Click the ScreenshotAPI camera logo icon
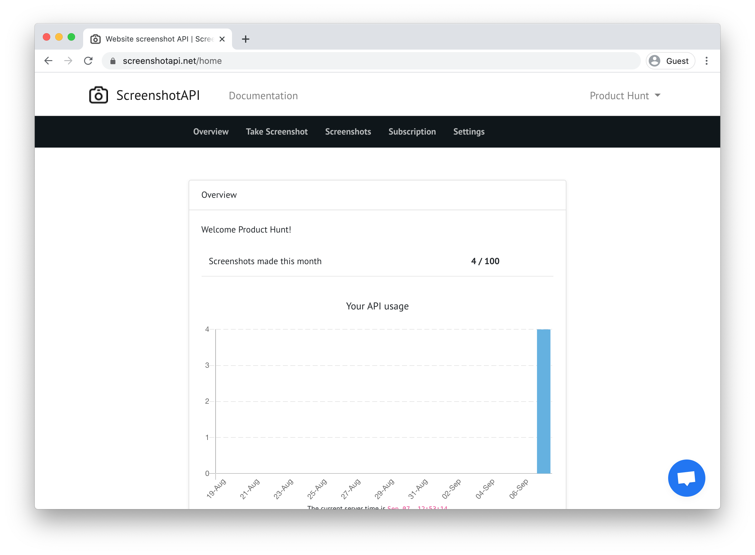This screenshot has width=755, height=555. pos(98,95)
